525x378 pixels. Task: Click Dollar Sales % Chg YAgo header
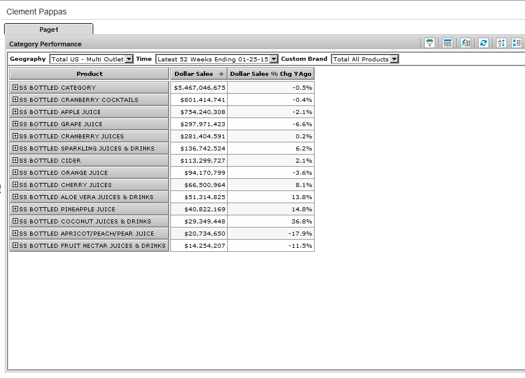[x=271, y=74]
